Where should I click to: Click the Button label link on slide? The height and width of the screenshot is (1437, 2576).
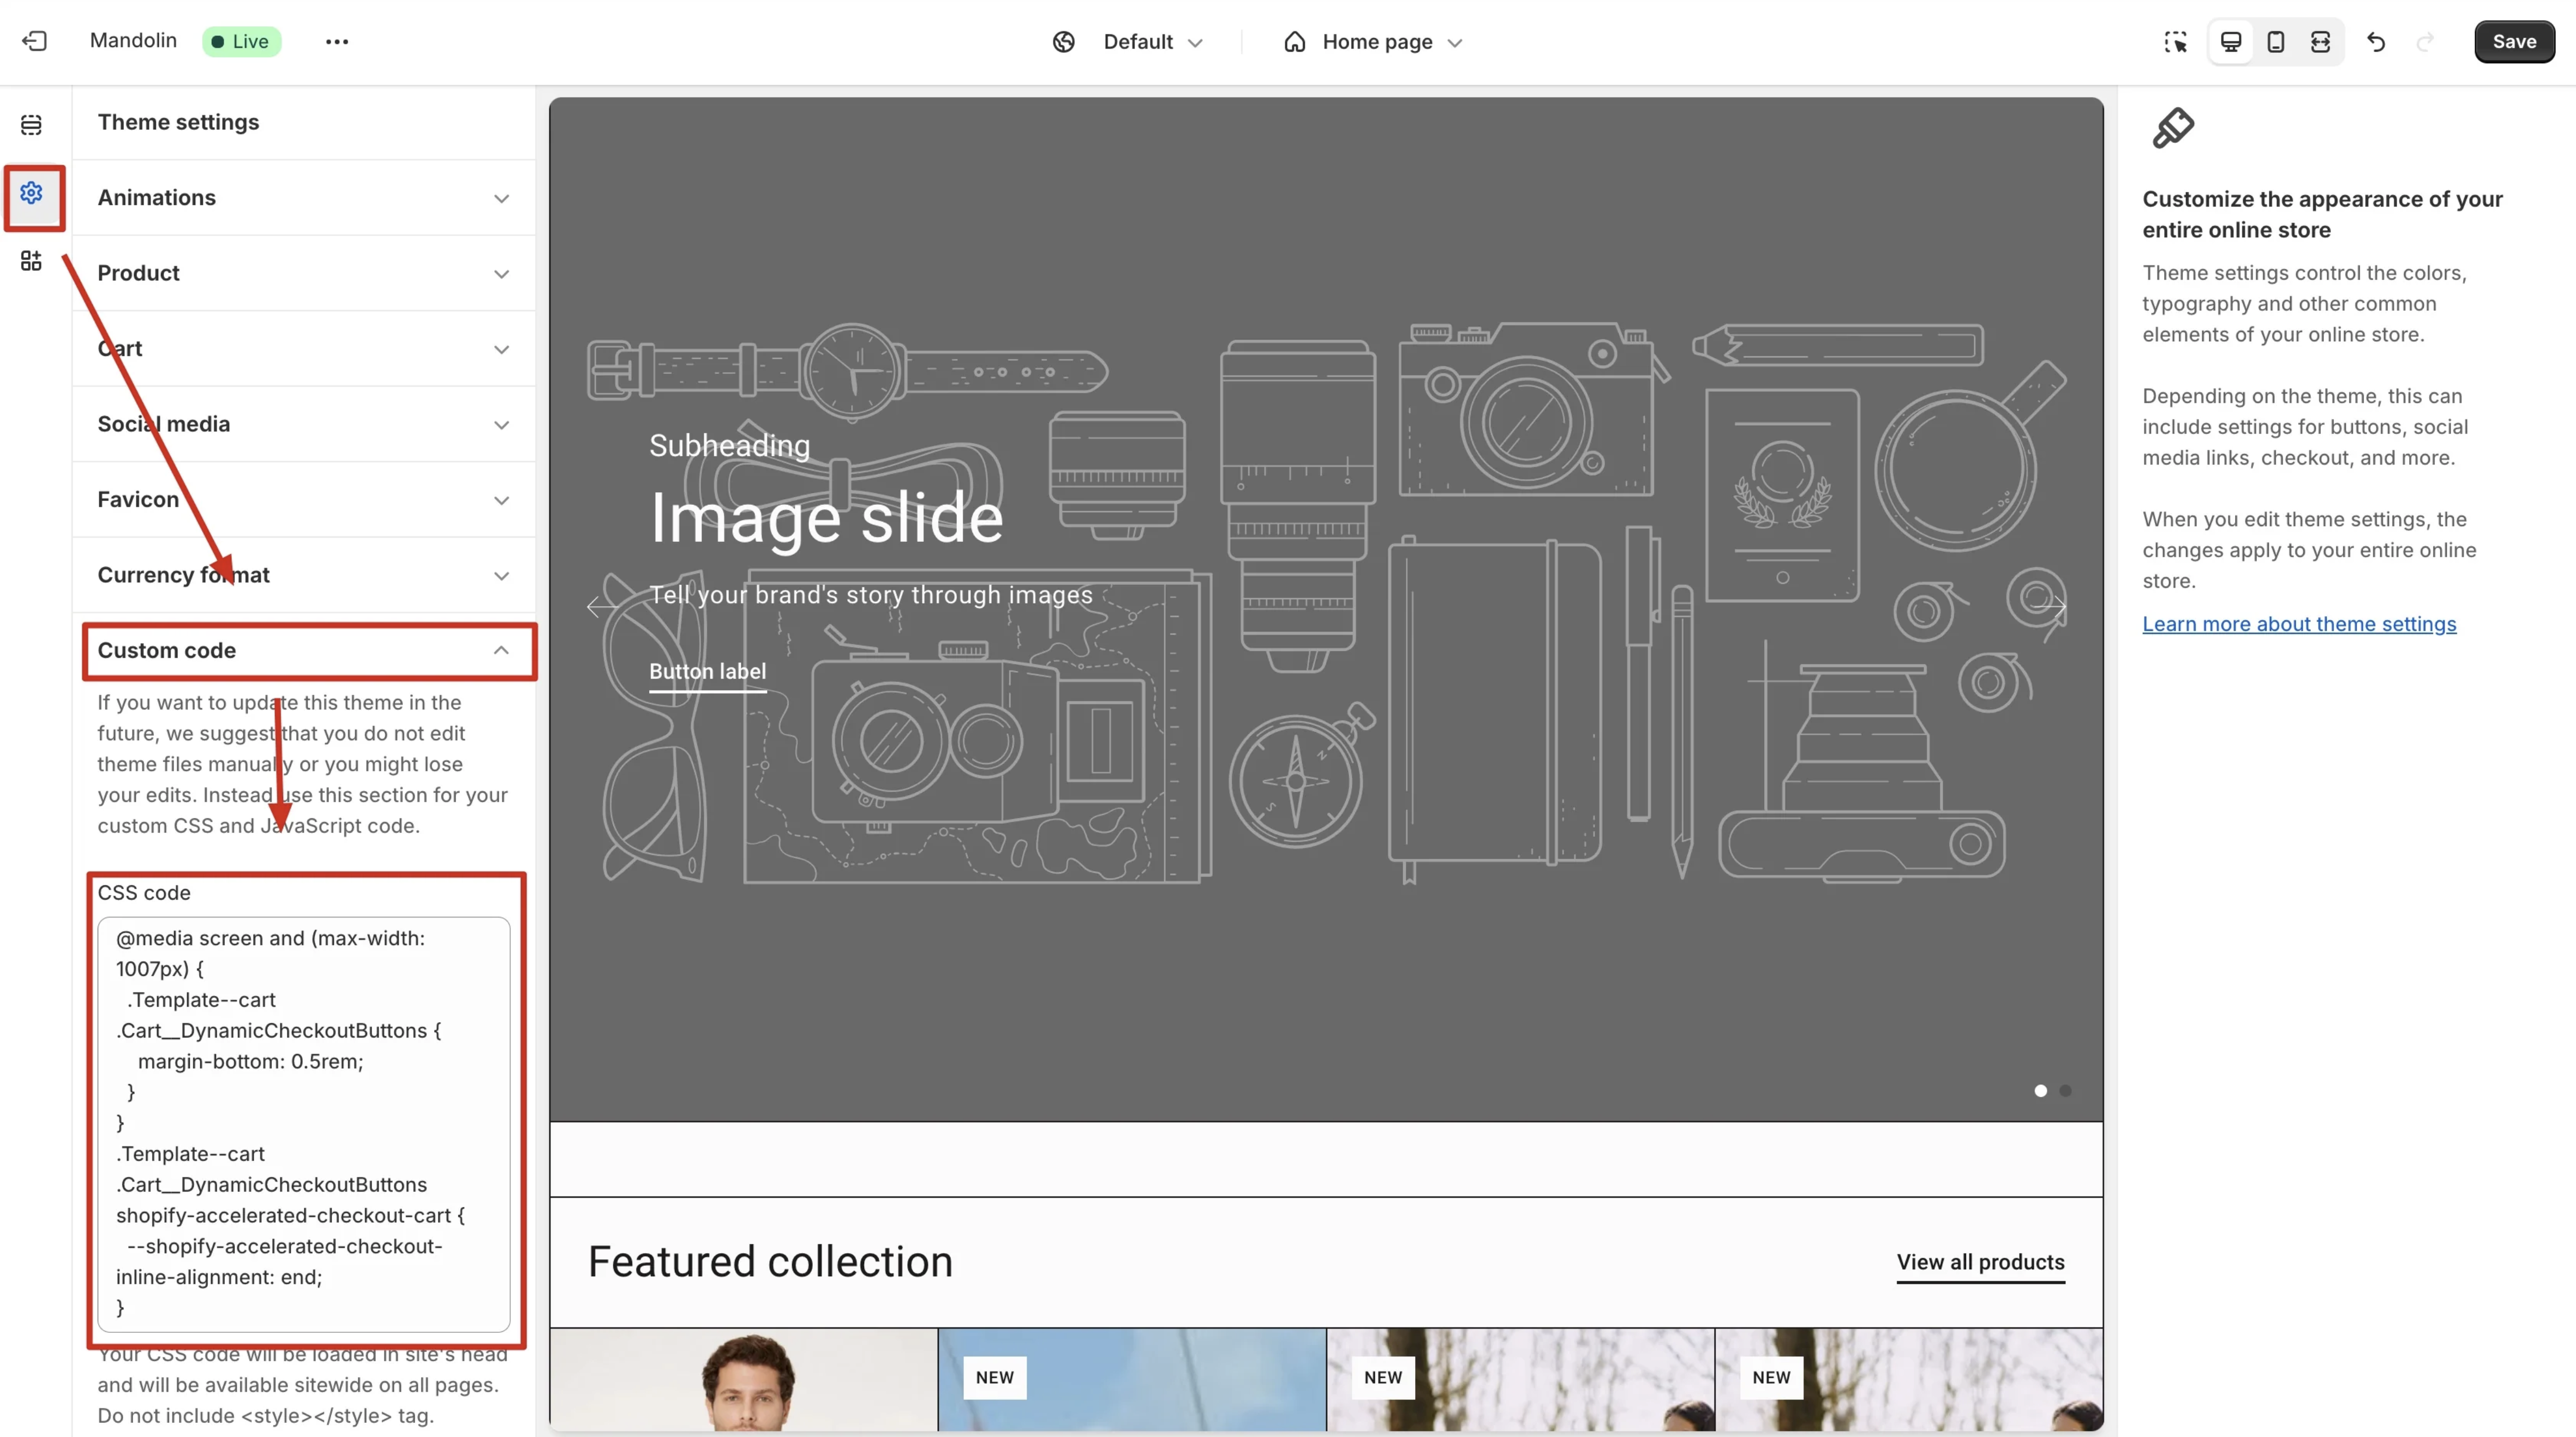point(707,673)
